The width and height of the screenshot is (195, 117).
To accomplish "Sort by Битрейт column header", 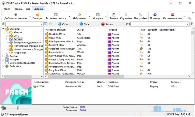I will 152,30.
